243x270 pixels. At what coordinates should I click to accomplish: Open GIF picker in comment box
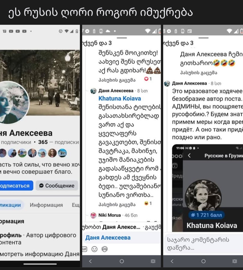pyautogui.click(x=85, y=249)
